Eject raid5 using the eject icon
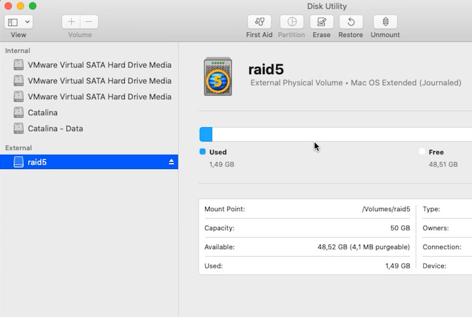 pos(172,162)
